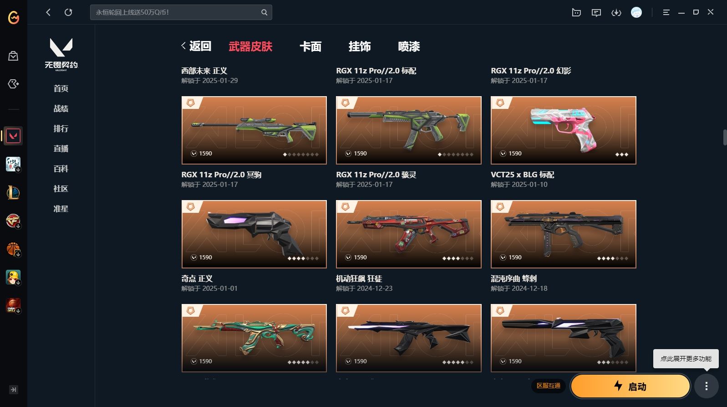This screenshot has height=407, width=727.
Task: Open the League of Legends sidebar icon
Action: coord(13,193)
